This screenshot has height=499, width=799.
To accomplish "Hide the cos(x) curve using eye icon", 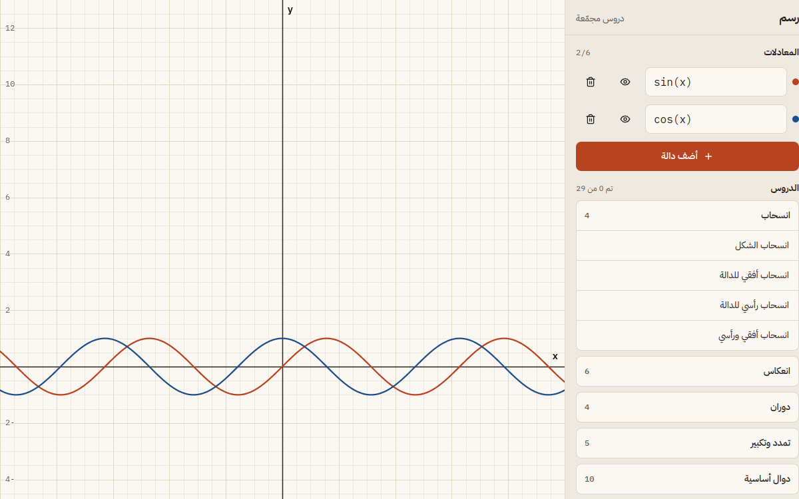I will [625, 119].
